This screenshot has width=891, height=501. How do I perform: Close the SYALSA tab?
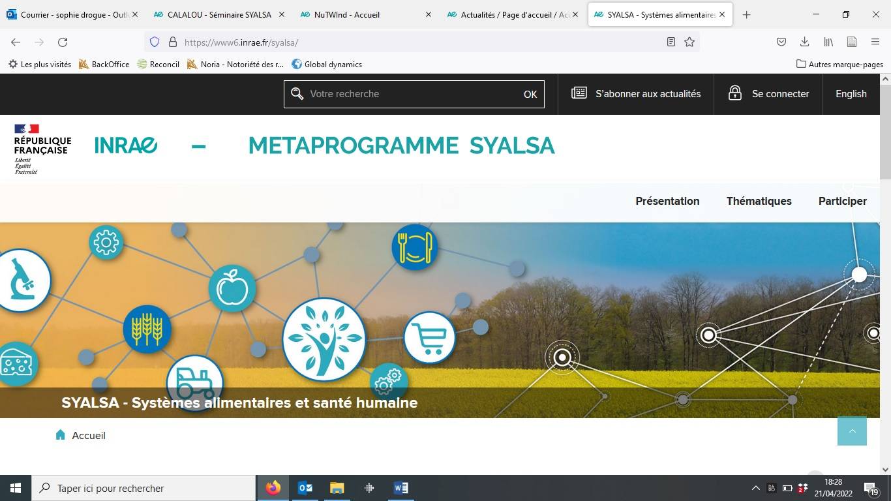coord(722,14)
